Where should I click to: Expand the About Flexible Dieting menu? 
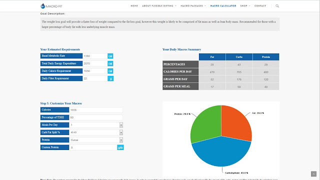pos(159,6)
